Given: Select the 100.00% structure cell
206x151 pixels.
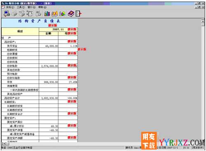Looking at the screenshot, I should point(68,98).
